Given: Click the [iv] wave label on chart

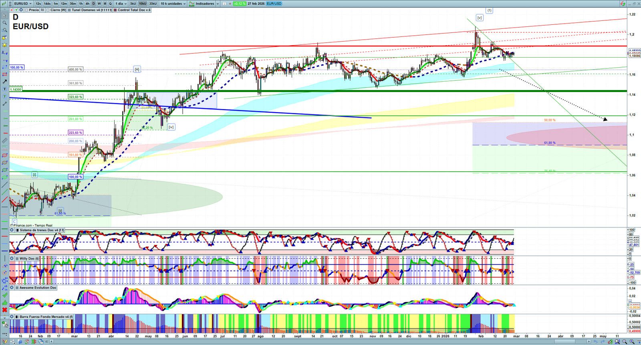Looking at the screenshot, I should 171,127.
